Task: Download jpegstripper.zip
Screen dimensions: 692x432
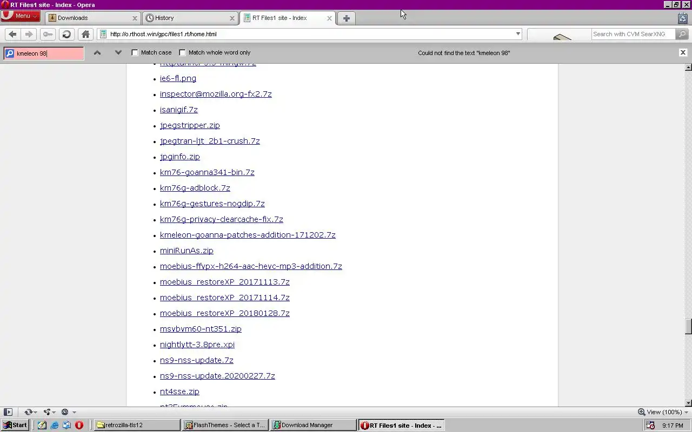Action: (190, 125)
